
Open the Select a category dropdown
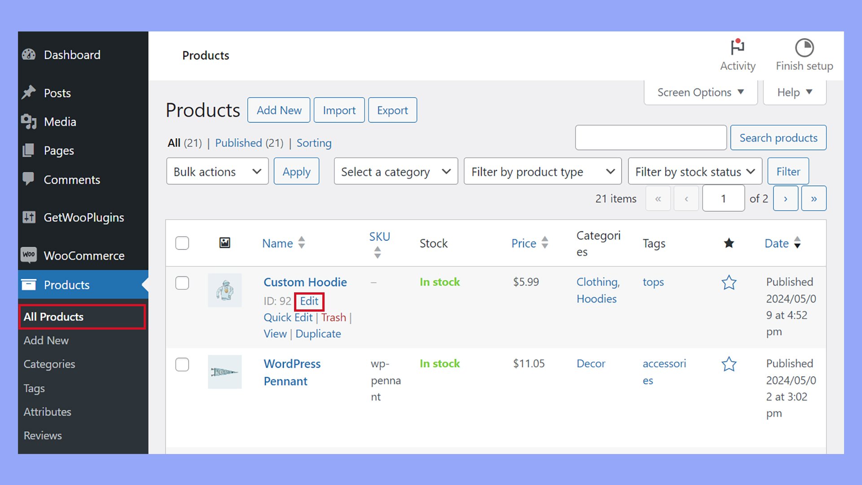pos(395,171)
